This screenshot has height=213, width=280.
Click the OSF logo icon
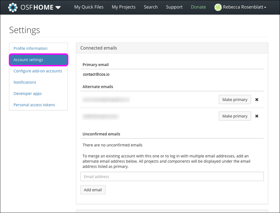(13, 7)
